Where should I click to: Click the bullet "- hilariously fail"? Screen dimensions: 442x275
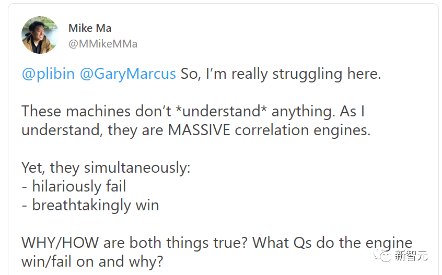click(74, 186)
